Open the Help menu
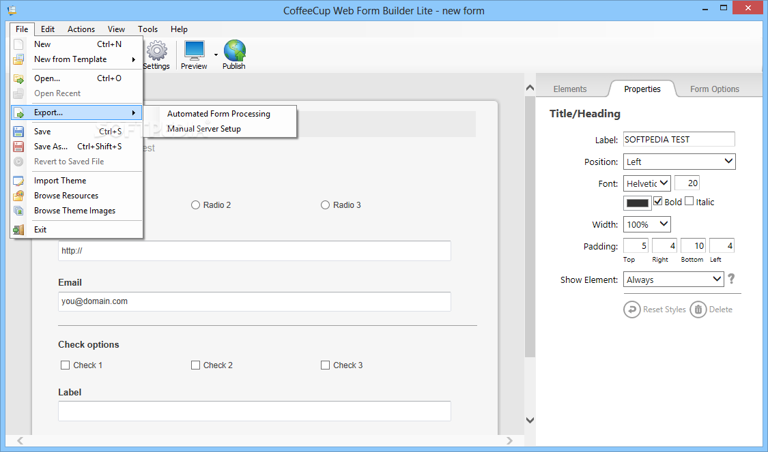Image resolution: width=768 pixels, height=452 pixels. click(x=179, y=29)
